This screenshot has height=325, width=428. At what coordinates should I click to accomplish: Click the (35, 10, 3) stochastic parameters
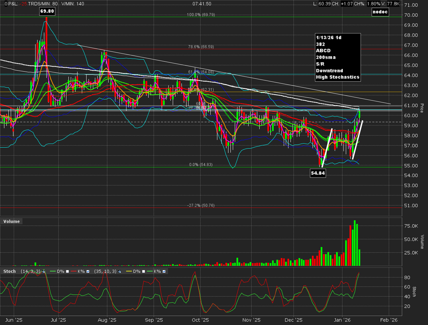pyautogui.click(x=105, y=271)
